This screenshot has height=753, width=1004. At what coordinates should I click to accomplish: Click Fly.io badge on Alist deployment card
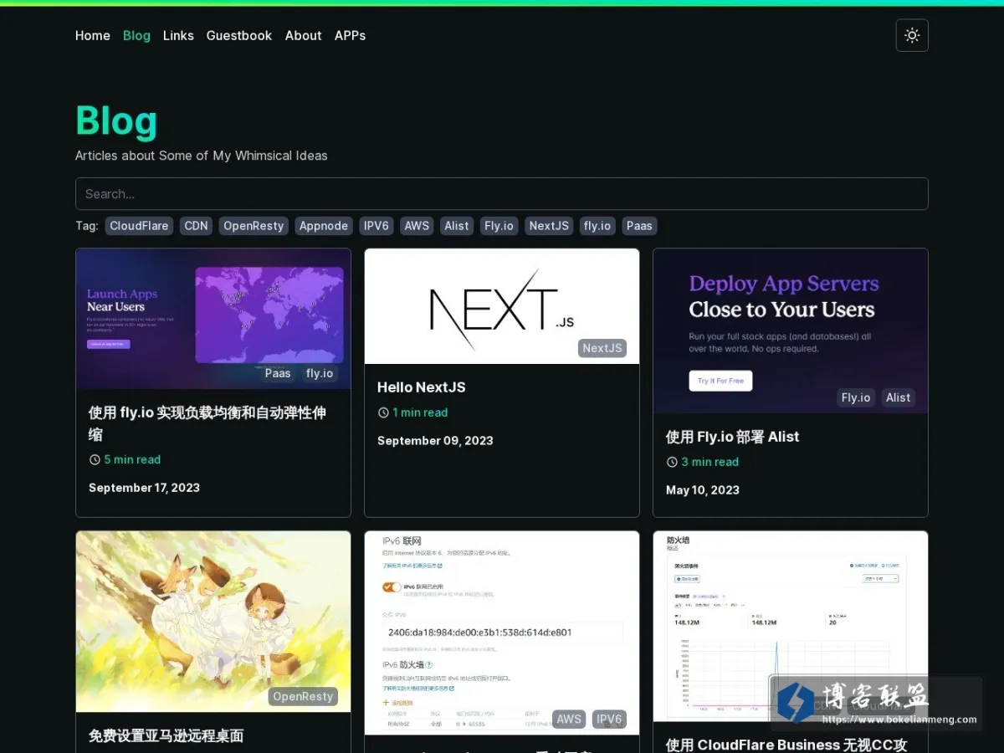pyautogui.click(x=856, y=397)
